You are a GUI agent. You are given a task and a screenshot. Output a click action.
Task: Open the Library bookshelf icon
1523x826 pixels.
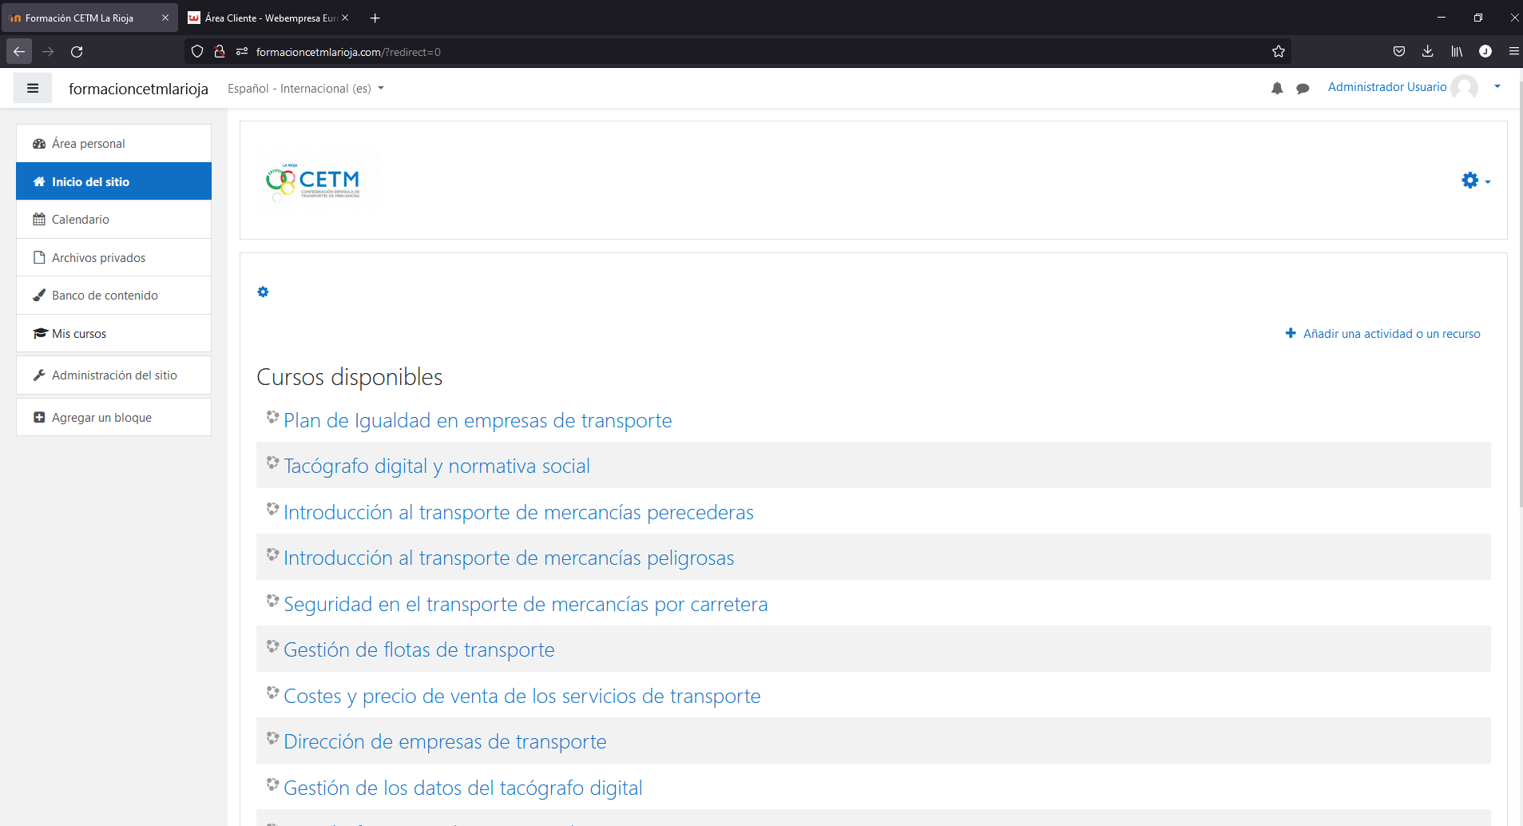(x=1457, y=51)
